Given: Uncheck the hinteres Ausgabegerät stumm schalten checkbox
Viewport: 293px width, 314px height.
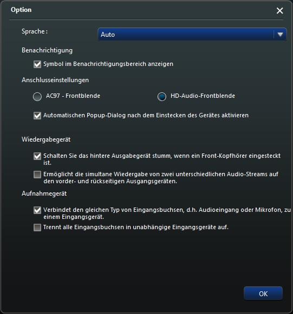Looking at the screenshot, I should click(x=37, y=156).
